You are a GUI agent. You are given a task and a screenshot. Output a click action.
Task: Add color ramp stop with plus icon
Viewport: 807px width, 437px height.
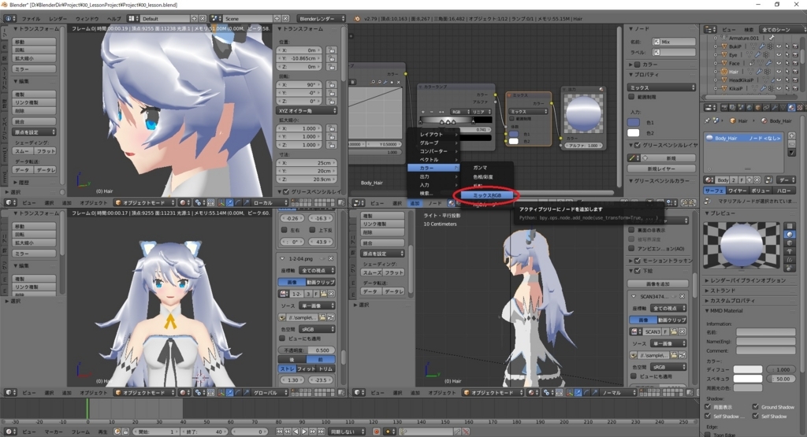point(423,112)
